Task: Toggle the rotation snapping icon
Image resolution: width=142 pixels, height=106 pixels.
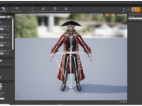Action: pos(110,15)
